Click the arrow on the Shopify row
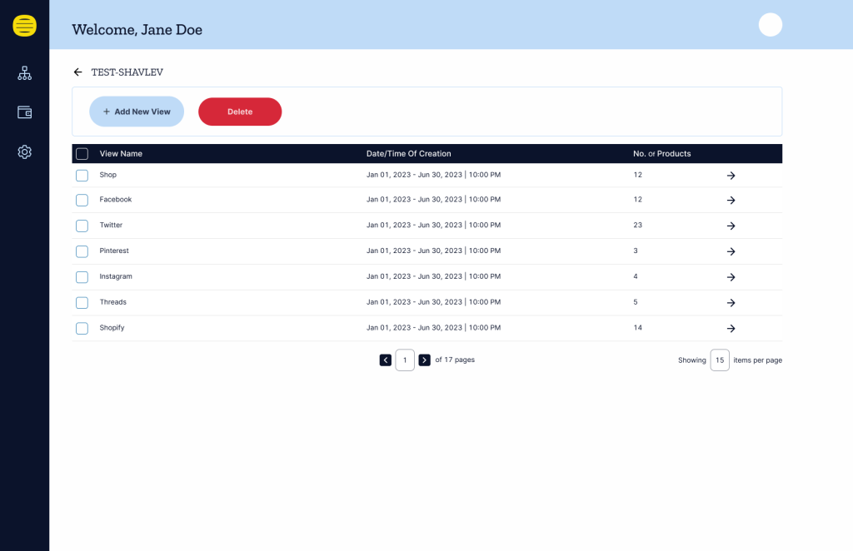The height and width of the screenshot is (551, 853). [x=731, y=329]
